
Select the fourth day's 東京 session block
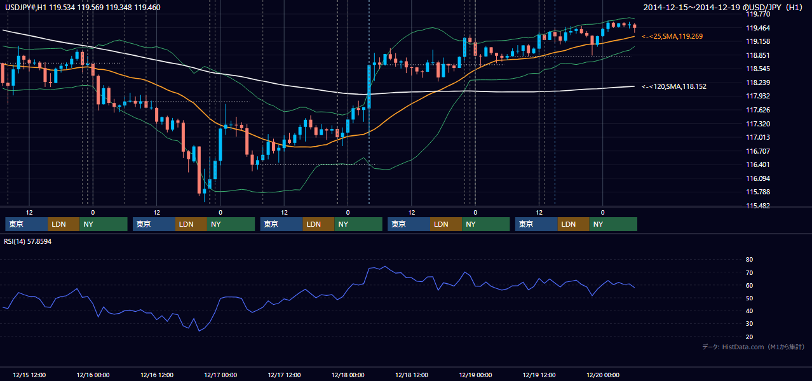(409, 224)
